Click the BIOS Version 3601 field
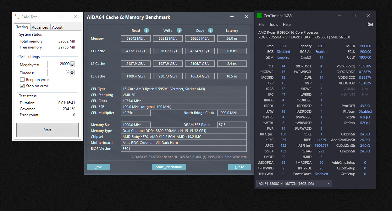This screenshot has height=211, width=392. click(x=184, y=149)
